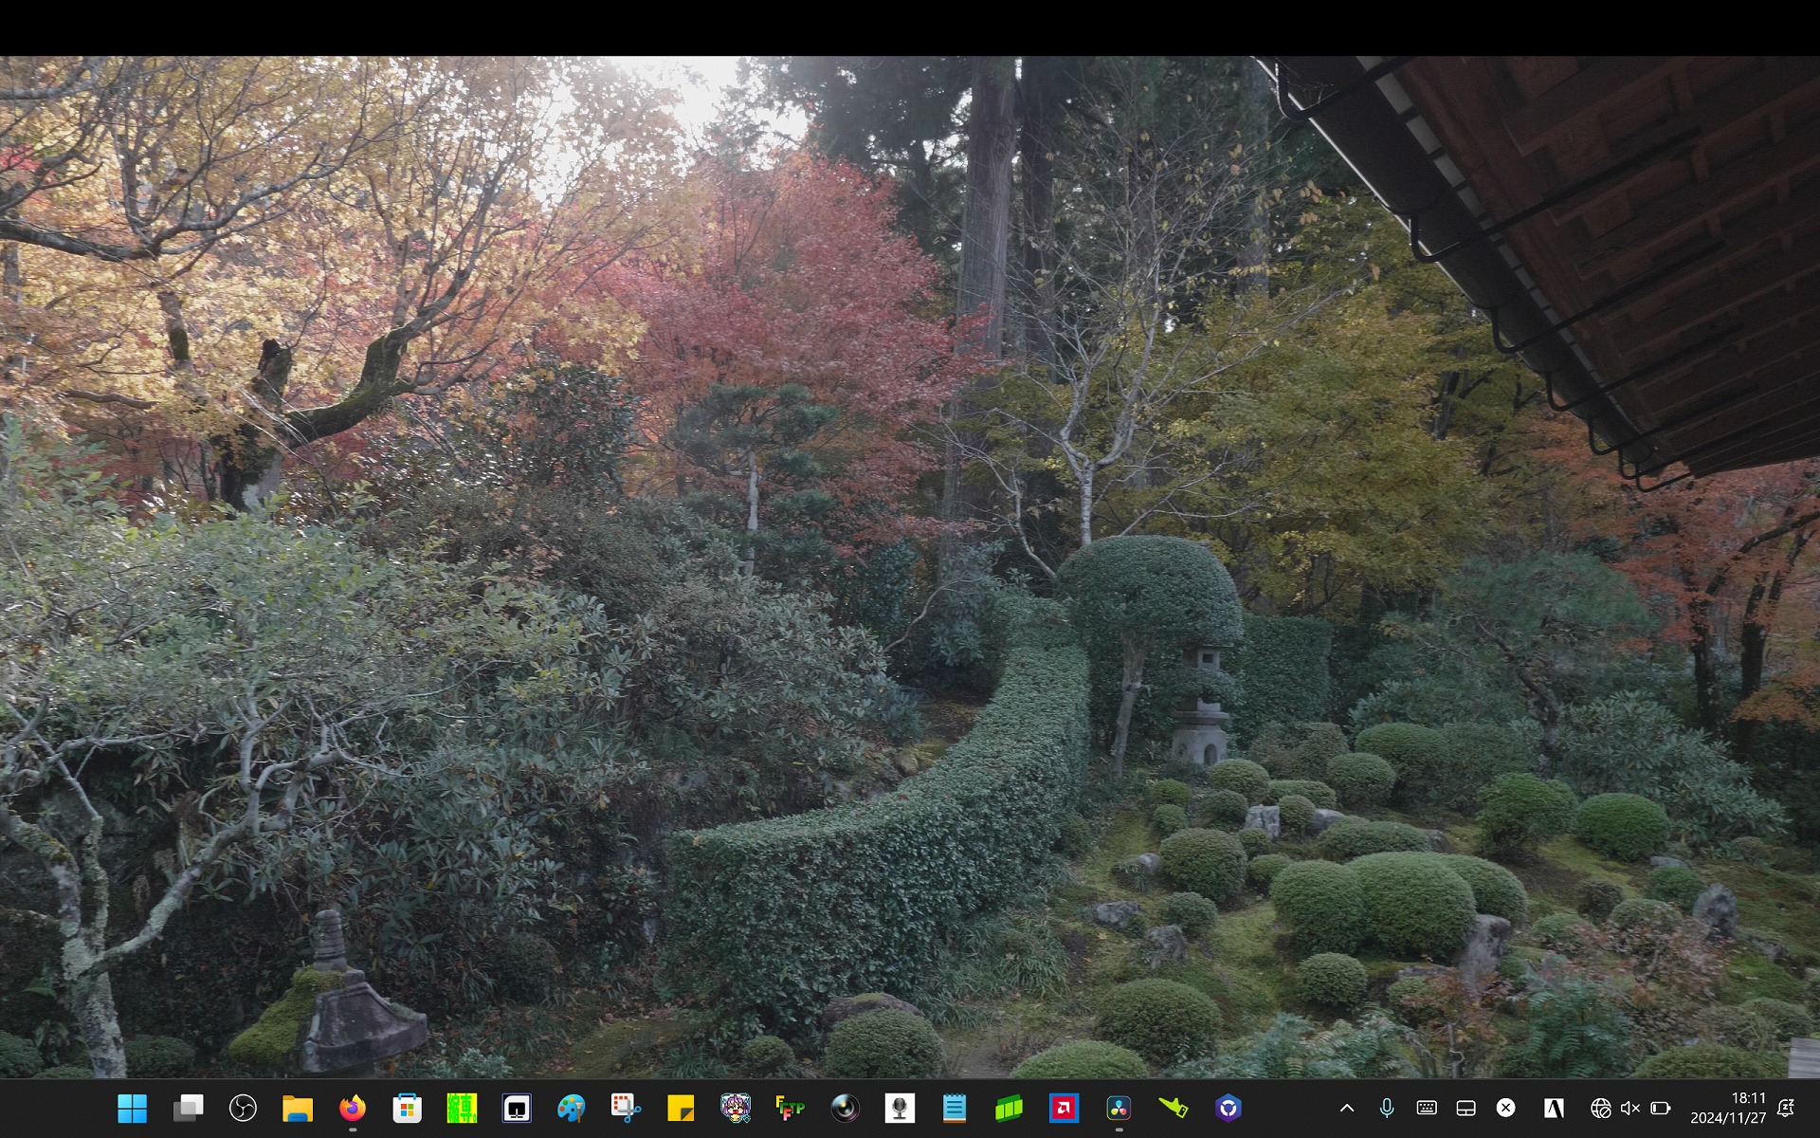Switch to the Firefox browser
This screenshot has width=1820, height=1138.
click(x=353, y=1108)
